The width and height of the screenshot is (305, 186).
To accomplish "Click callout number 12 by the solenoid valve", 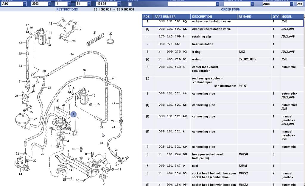I will pos(94,96).
